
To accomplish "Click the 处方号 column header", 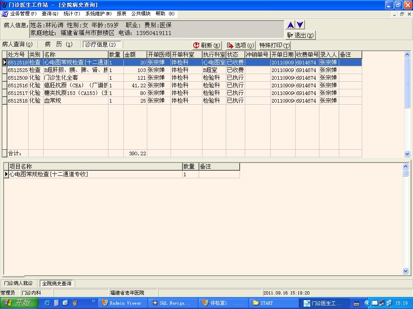I will click(18, 55).
